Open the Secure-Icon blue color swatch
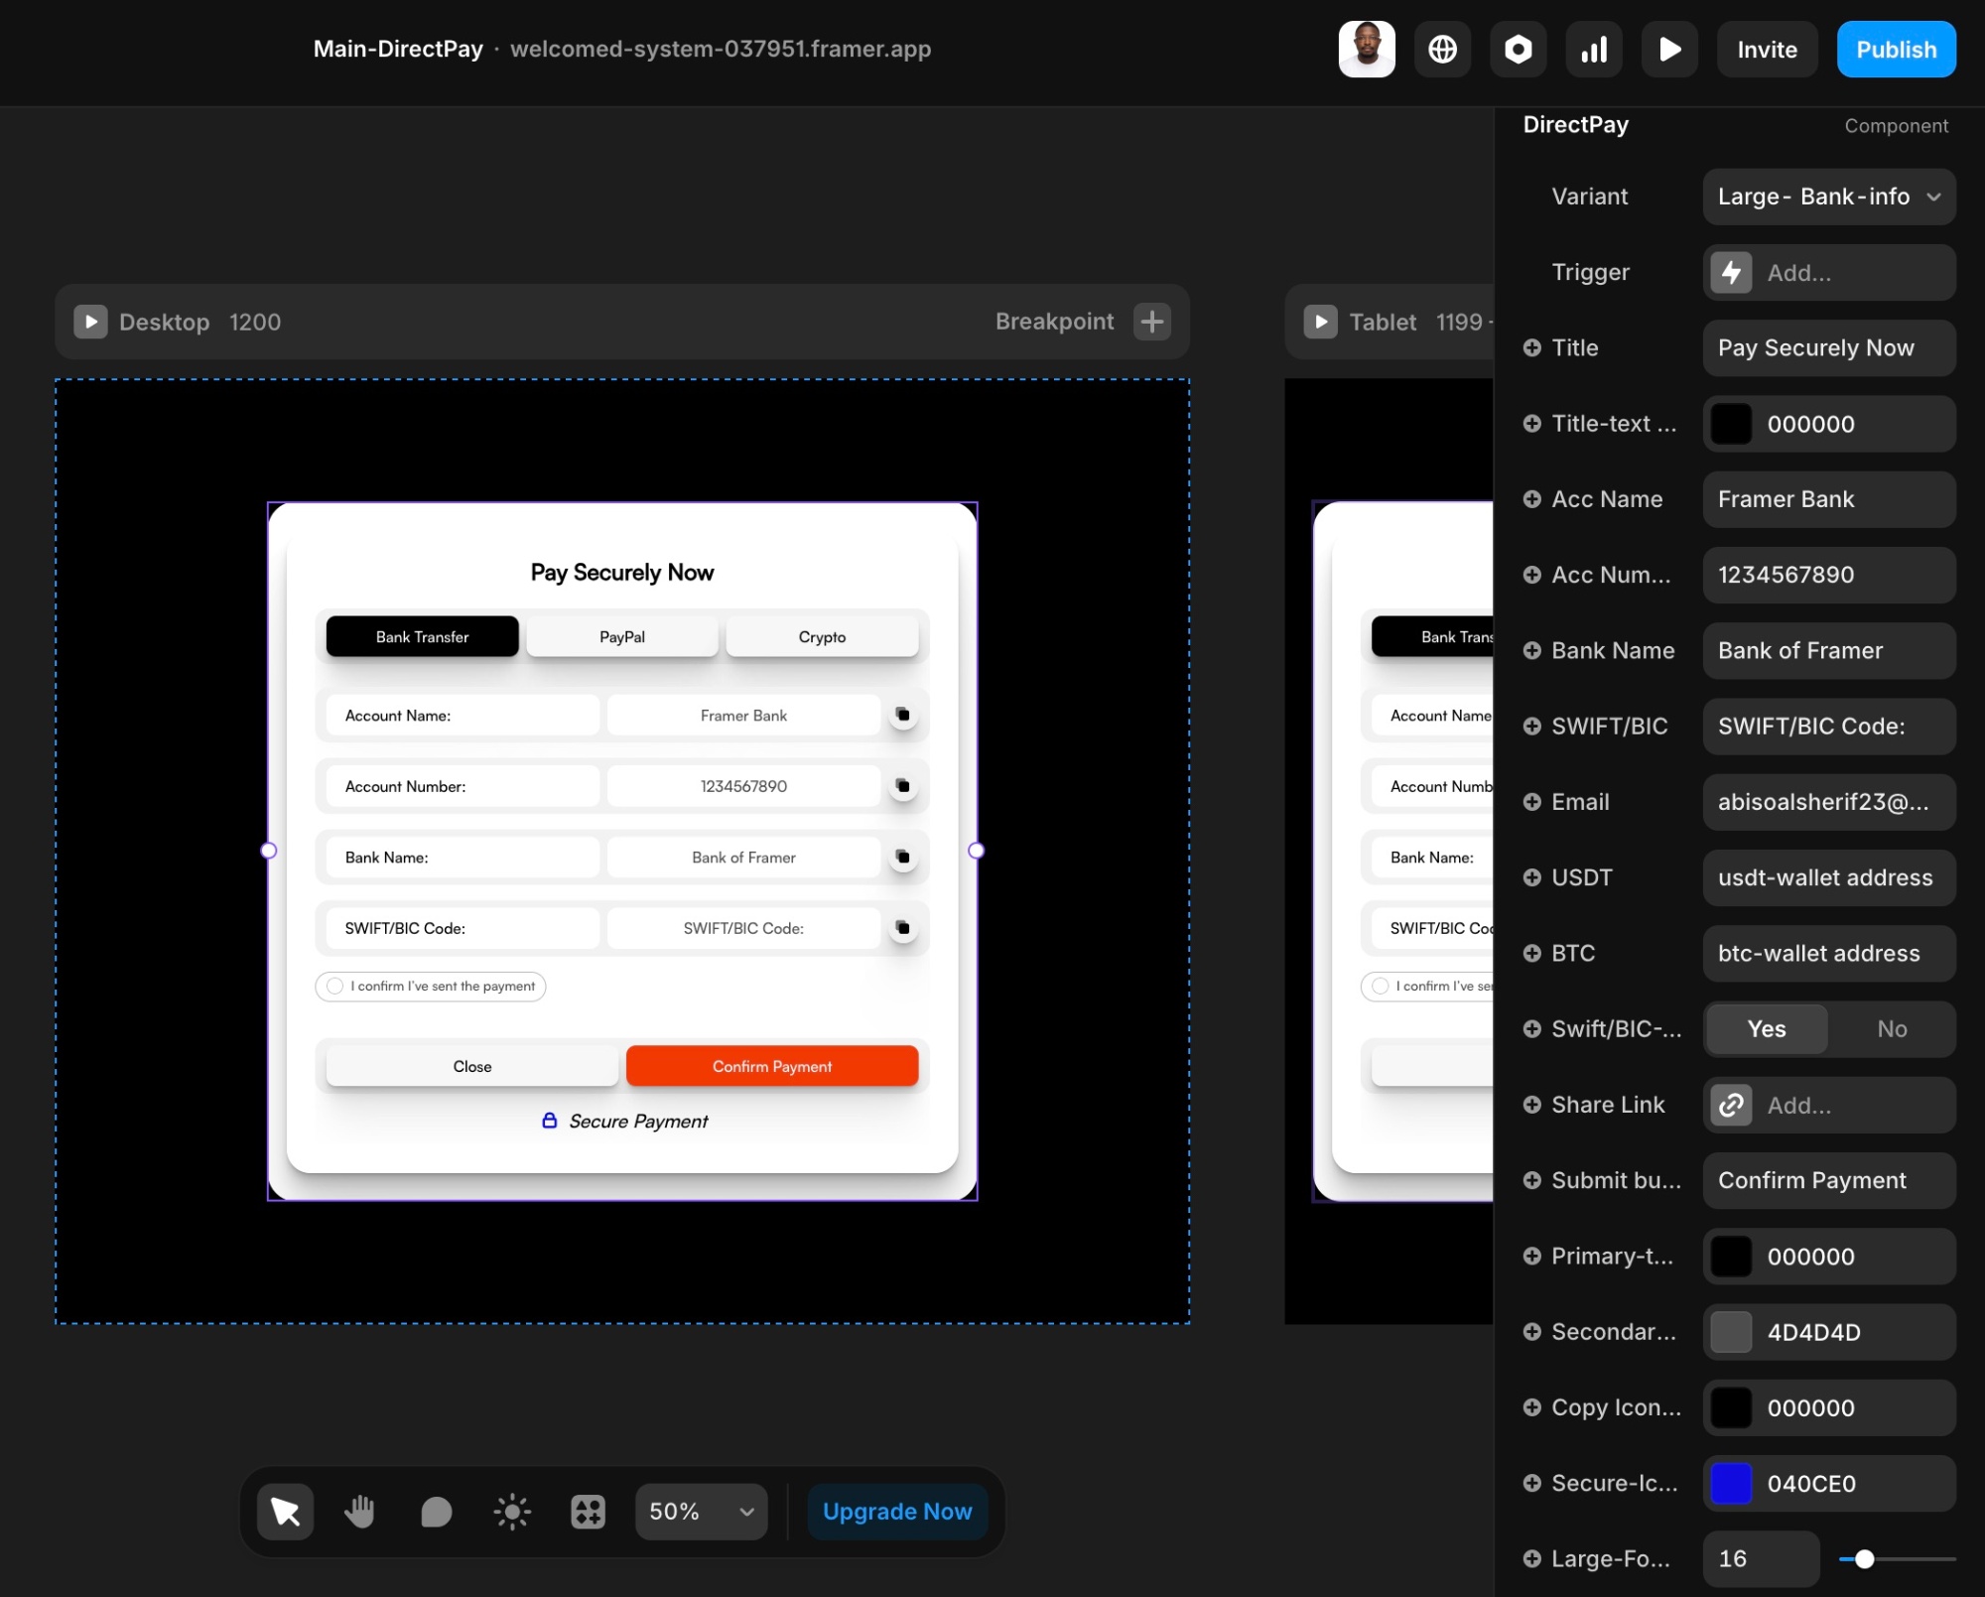The width and height of the screenshot is (1985, 1597). pos(1731,1484)
